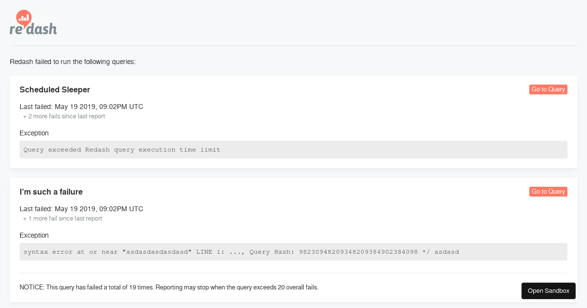Open the Scheduled Sleeper query via Go to Query
The image size is (587, 308).
tap(548, 89)
